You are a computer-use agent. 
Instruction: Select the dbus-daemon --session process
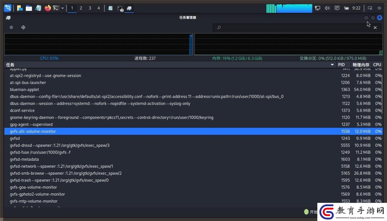[x=193, y=104]
